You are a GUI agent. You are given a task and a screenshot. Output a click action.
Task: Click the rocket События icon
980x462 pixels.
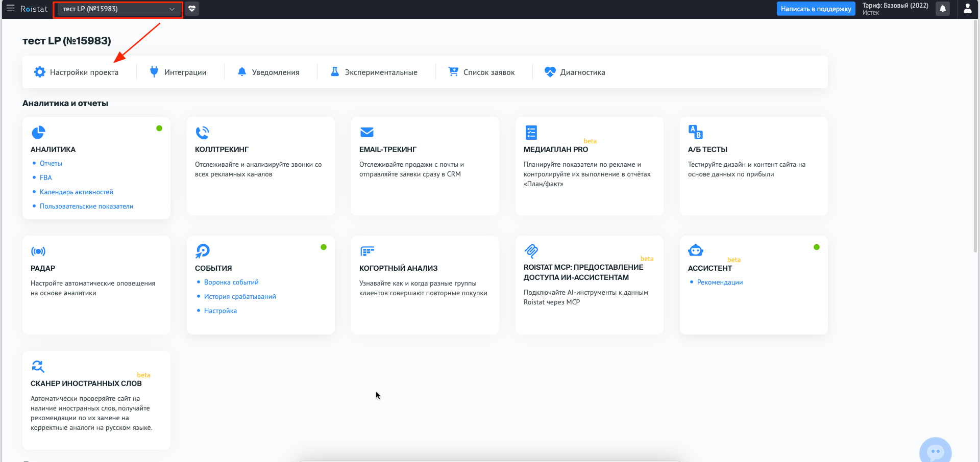(203, 251)
